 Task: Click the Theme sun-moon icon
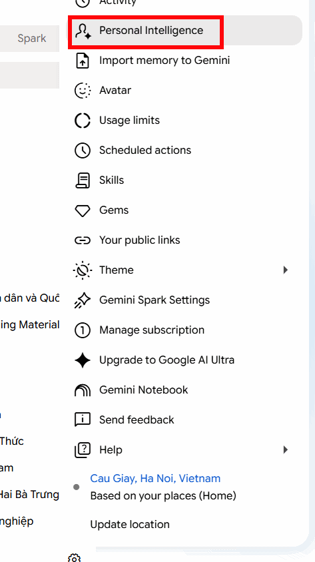tap(83, 270)
